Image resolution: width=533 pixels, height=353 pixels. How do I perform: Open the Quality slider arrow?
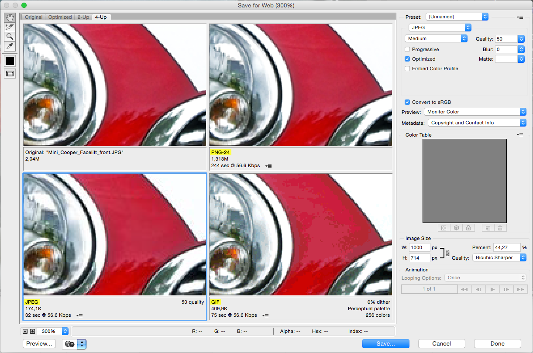521,38
